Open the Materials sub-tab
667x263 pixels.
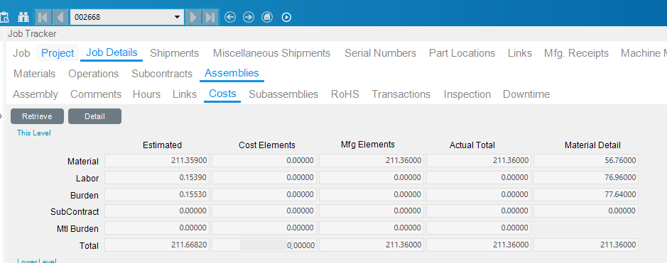pos(35,74)
